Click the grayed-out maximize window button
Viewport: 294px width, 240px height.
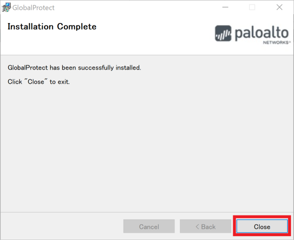[x=252, y=7]
